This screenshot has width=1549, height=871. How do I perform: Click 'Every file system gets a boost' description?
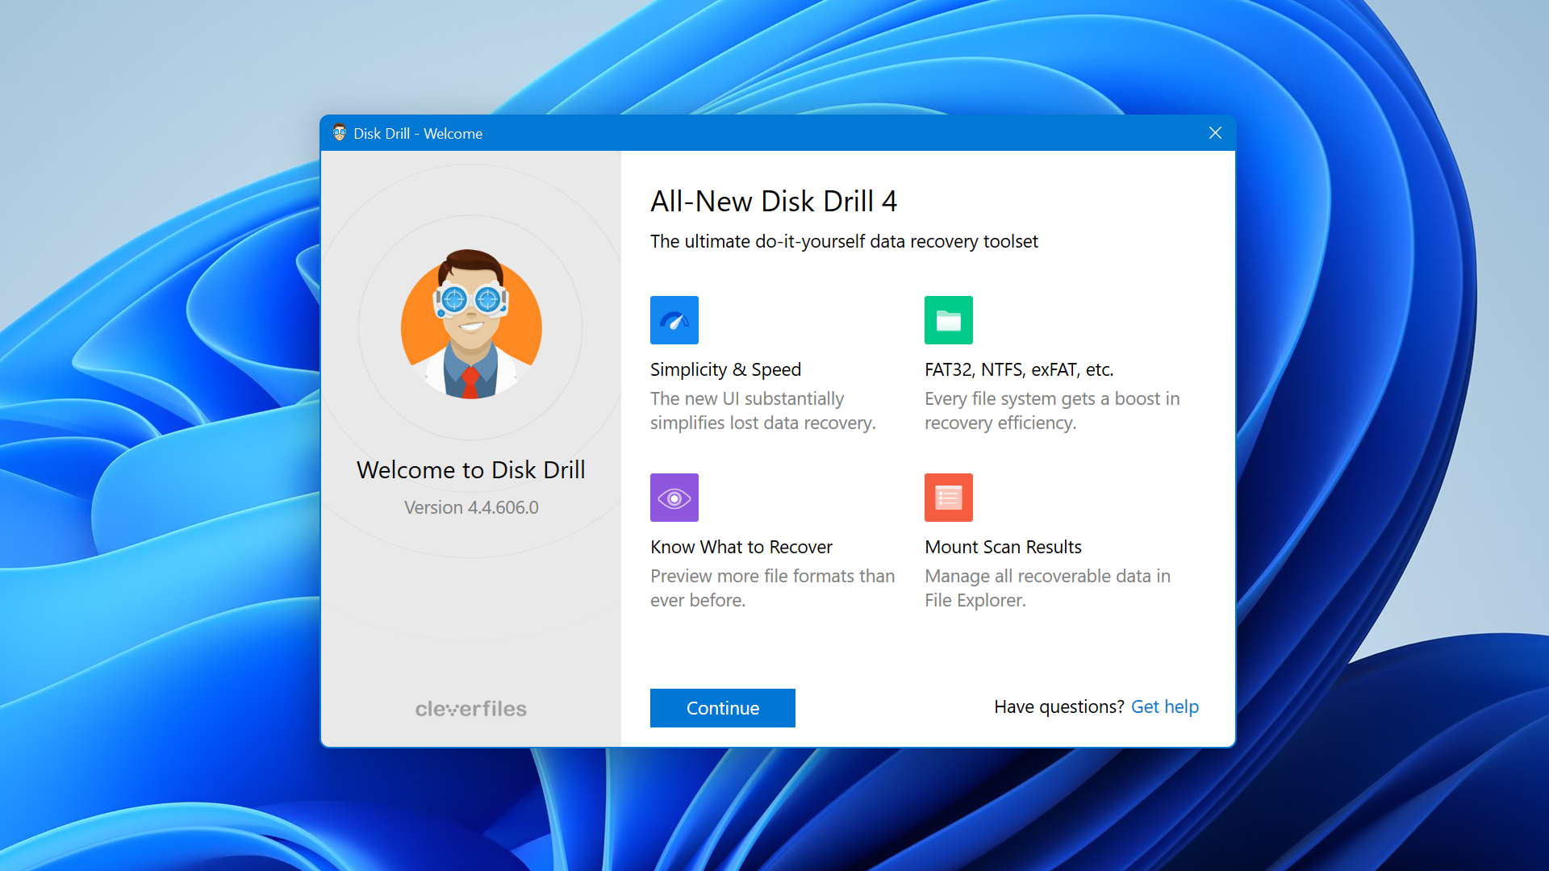(x=1052, y=410)
